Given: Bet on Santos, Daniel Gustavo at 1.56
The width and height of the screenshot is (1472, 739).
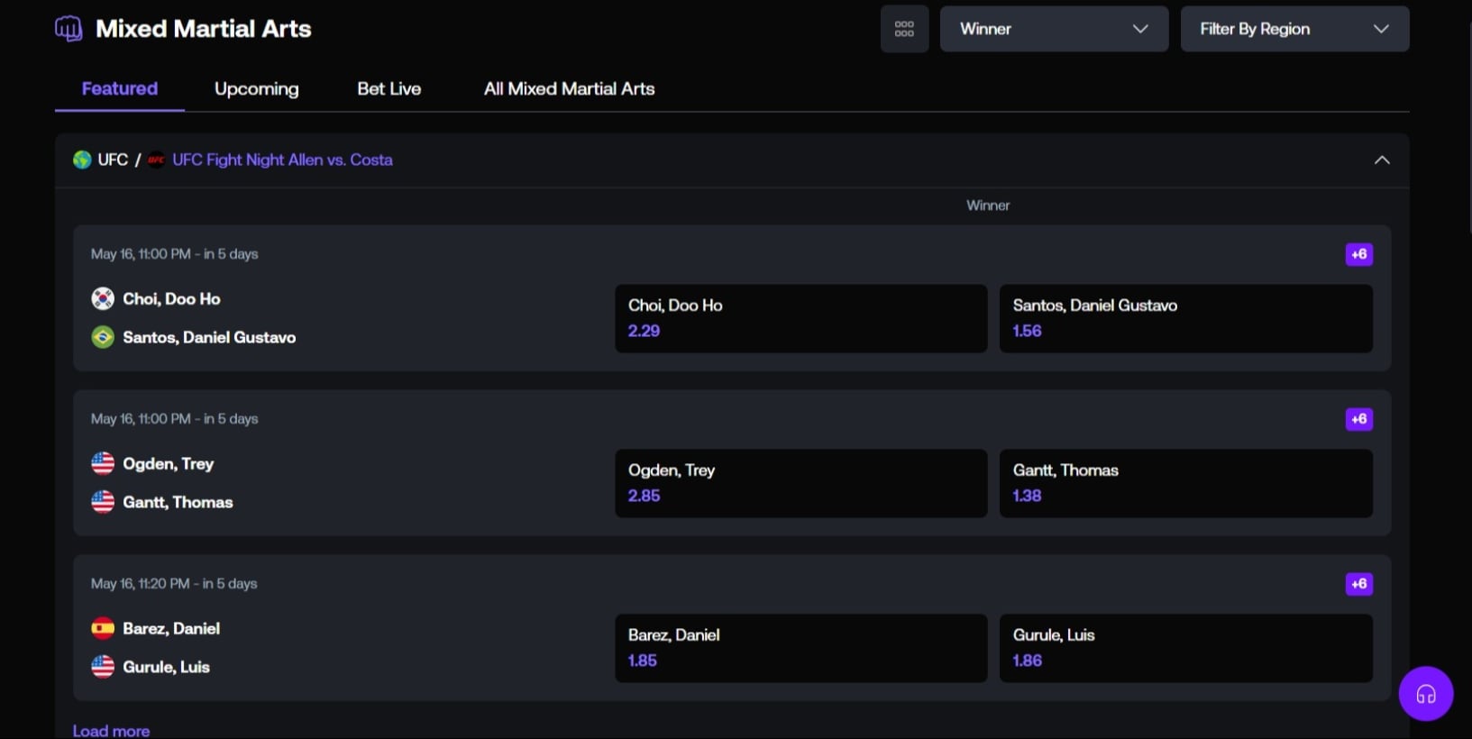Looking at the screenshot, I should (1186, 318).
